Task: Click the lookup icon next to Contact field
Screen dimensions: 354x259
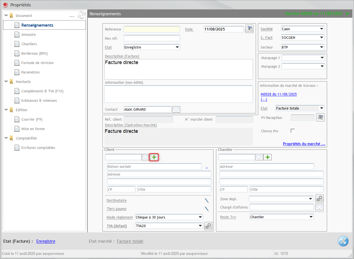Action: 176,109
